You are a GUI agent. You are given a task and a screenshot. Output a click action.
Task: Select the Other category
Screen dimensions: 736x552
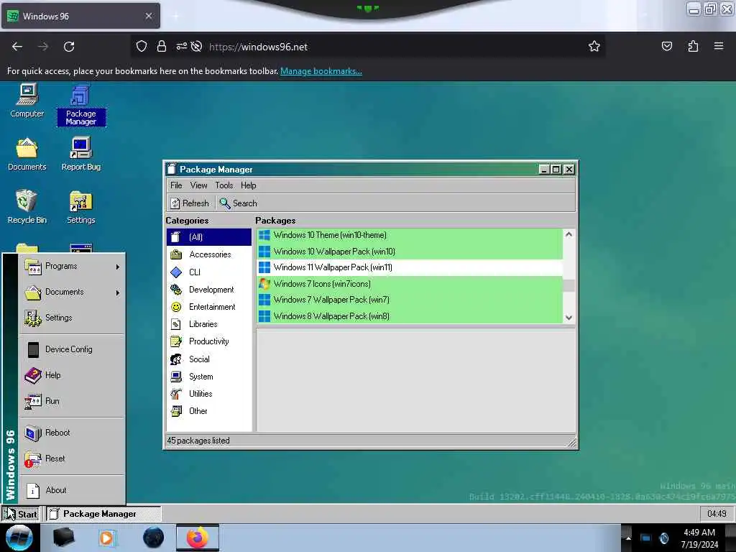click(209, 411)
